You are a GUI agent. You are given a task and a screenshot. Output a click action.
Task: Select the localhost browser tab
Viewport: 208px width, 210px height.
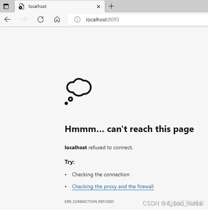[60, 6]
